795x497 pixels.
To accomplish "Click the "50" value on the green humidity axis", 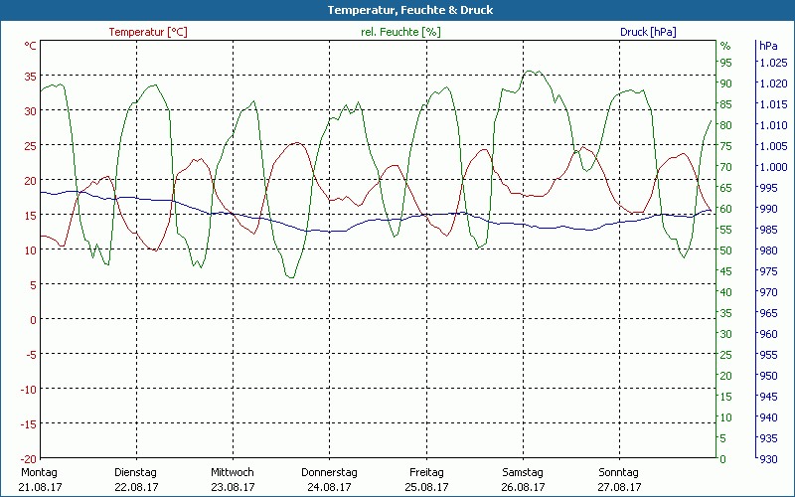I will [726, 250].
